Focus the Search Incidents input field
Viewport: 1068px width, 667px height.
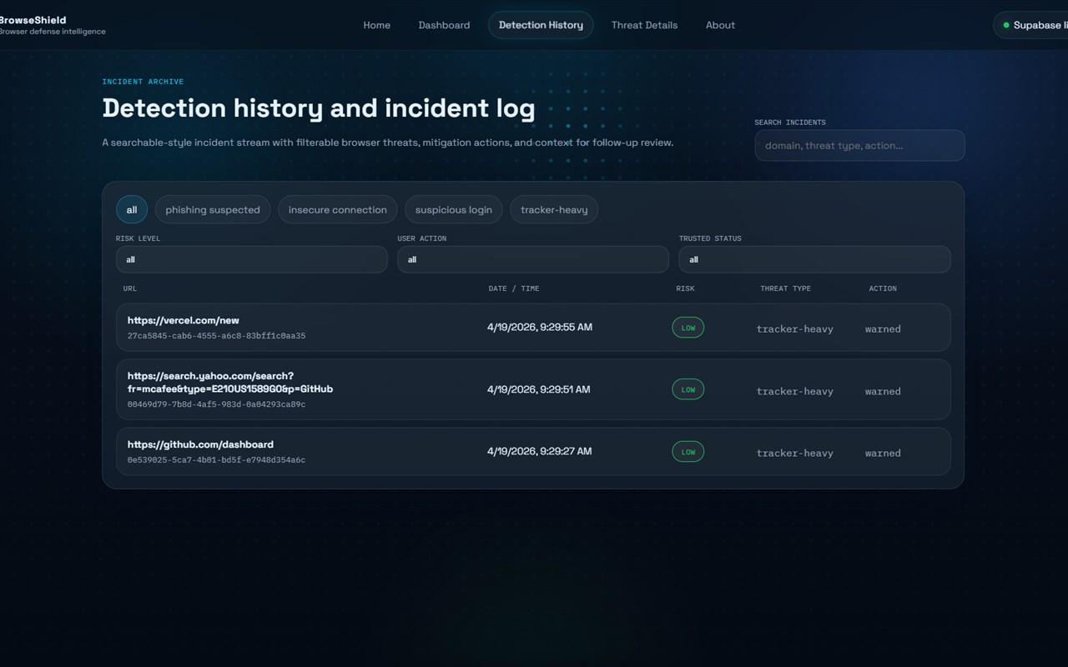click(859, 145)
